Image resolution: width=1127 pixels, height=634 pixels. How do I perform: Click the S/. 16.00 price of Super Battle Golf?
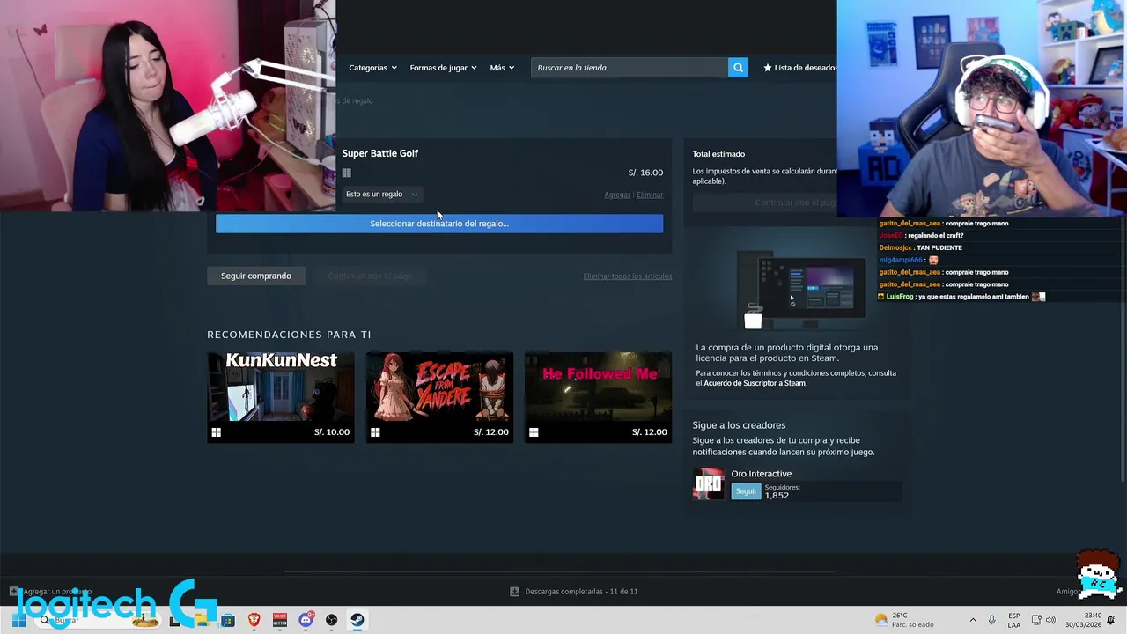click(645, 173)
